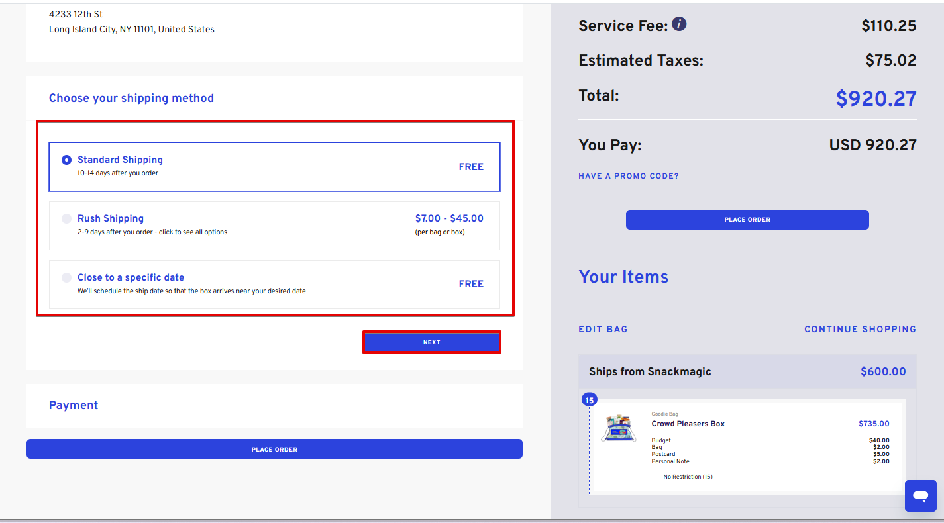Open the chat support widget
This screenshot has height=523, width=944.
tap(920, 495)
